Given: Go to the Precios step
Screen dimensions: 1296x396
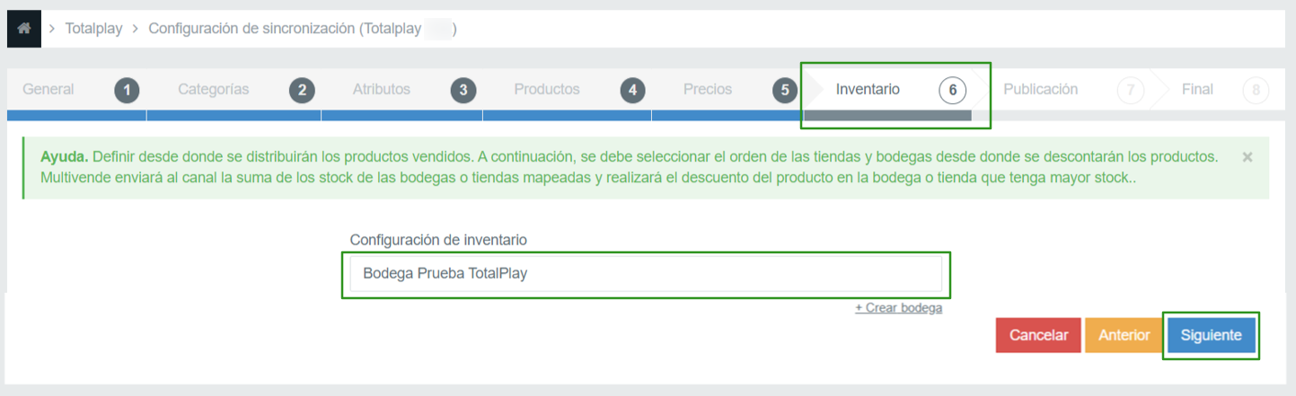Looking at the screenshot, I should click(x=708, y=90).
